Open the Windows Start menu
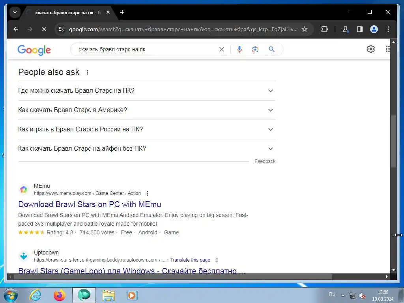404x303 pixels. 10,295
